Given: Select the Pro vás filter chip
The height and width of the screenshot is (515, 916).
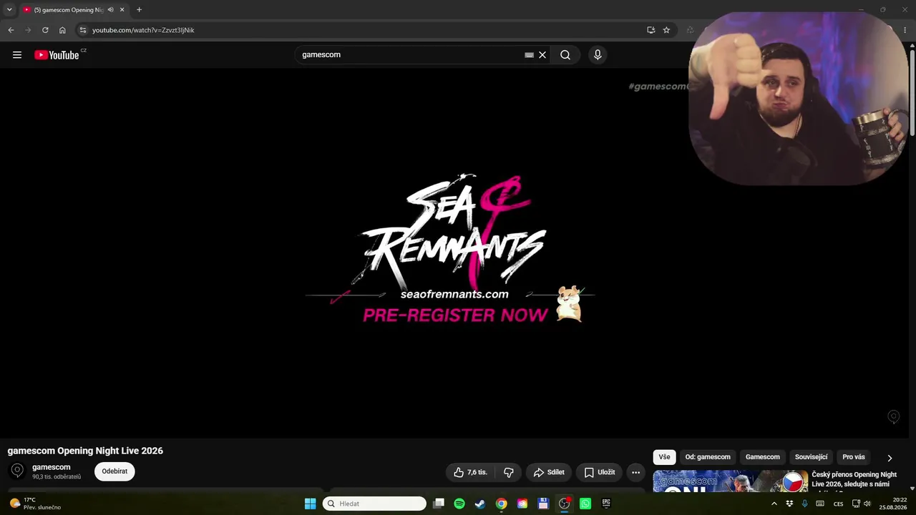Looking at the screenshot, I should tap(854, 457).
